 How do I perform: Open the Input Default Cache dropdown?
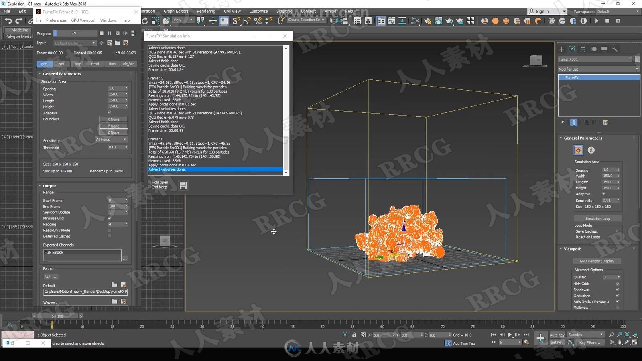pyautogui.click(x=75, y=43)
